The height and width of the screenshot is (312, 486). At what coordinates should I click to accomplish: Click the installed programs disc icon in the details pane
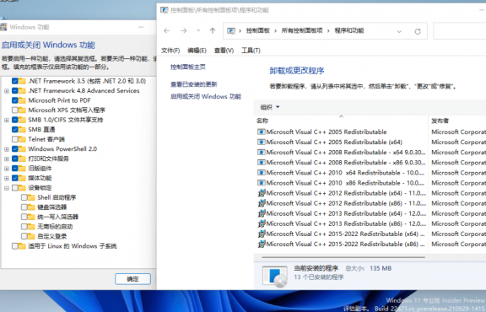[x=274, y=276]
